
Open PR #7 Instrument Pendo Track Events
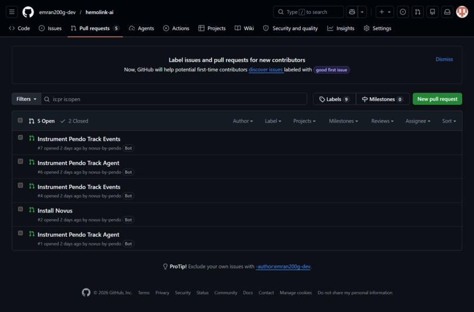click(79, 139)
